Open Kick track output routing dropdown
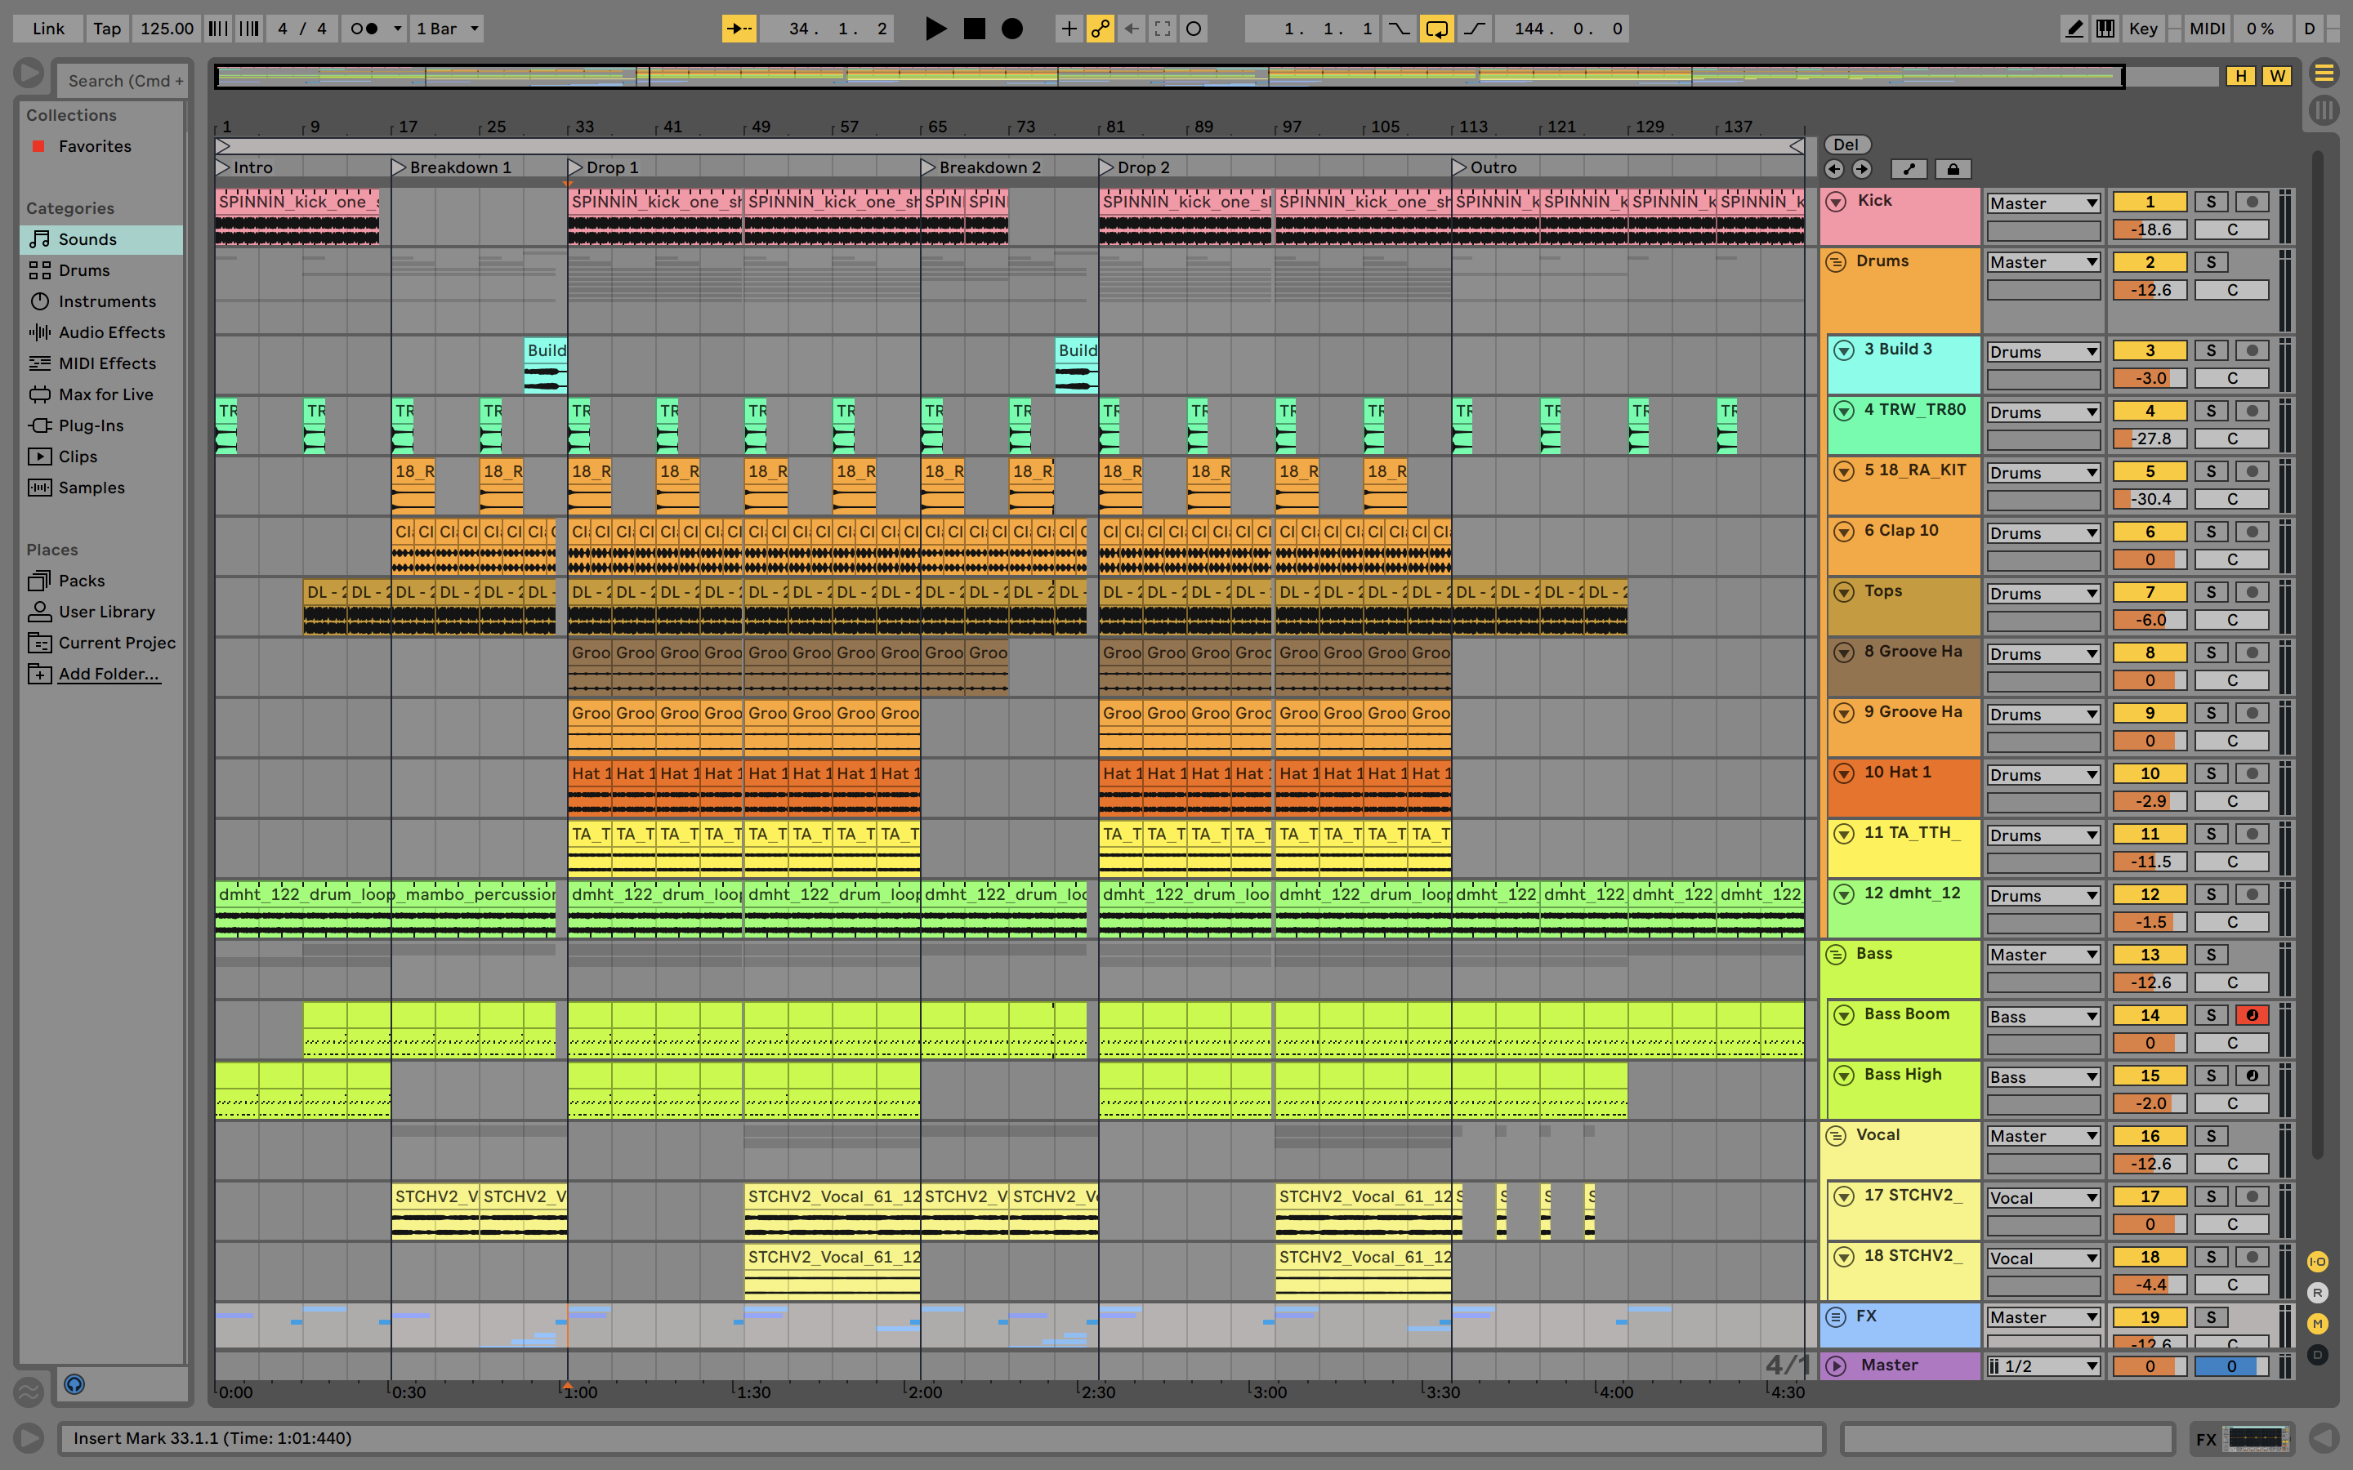The height and width of the screenshot is (1470, 2353). click(2043, 203)
